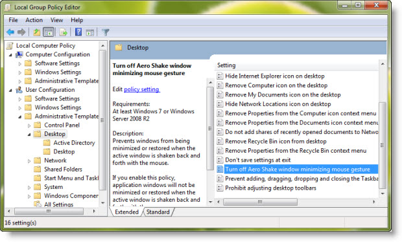Click policy icon beside Remove Recycle Bin icon
Image resolution: width=402 pixels, height=242 pixels.
point(220,141)
